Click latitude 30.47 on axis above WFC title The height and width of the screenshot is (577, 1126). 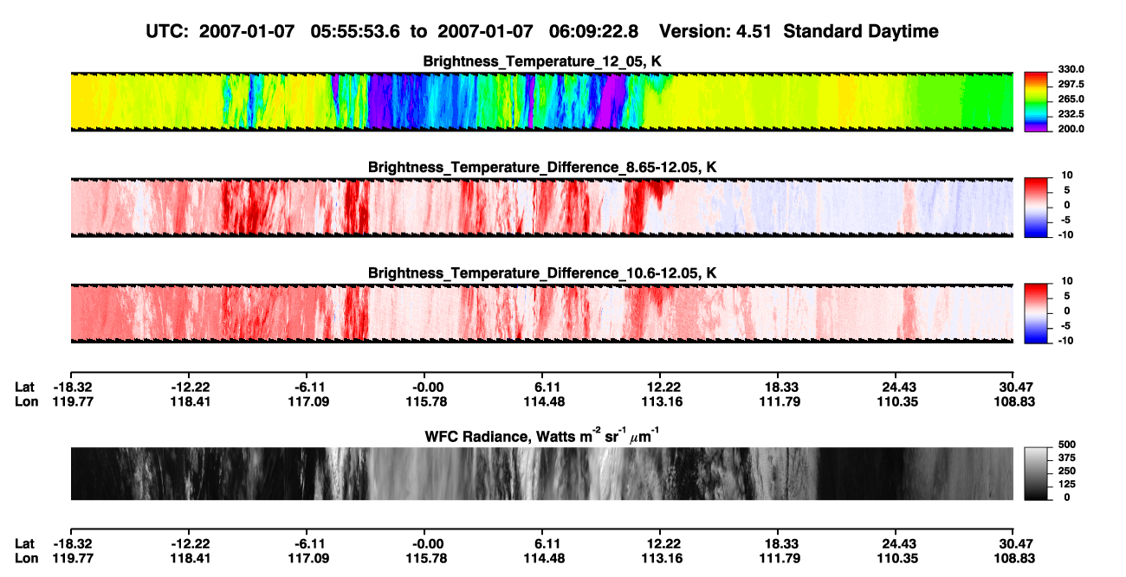(x=1014, y=388)
